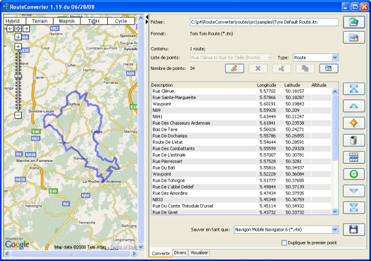Click the map horizontal scrollbar thumb
371x261 pixels.
click(70, 253)
